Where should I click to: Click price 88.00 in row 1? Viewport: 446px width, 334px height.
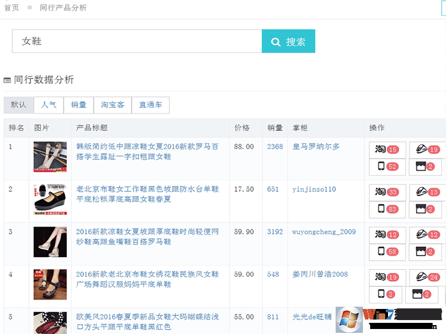244,147
